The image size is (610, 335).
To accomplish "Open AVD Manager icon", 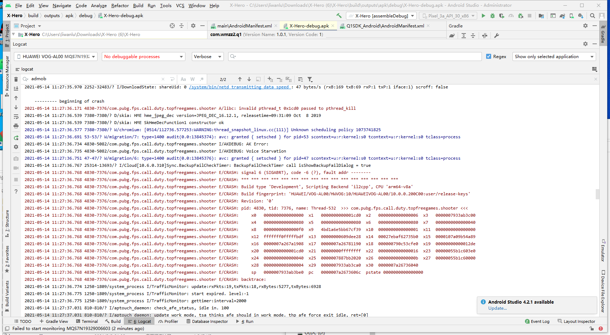I will [572, 16].
